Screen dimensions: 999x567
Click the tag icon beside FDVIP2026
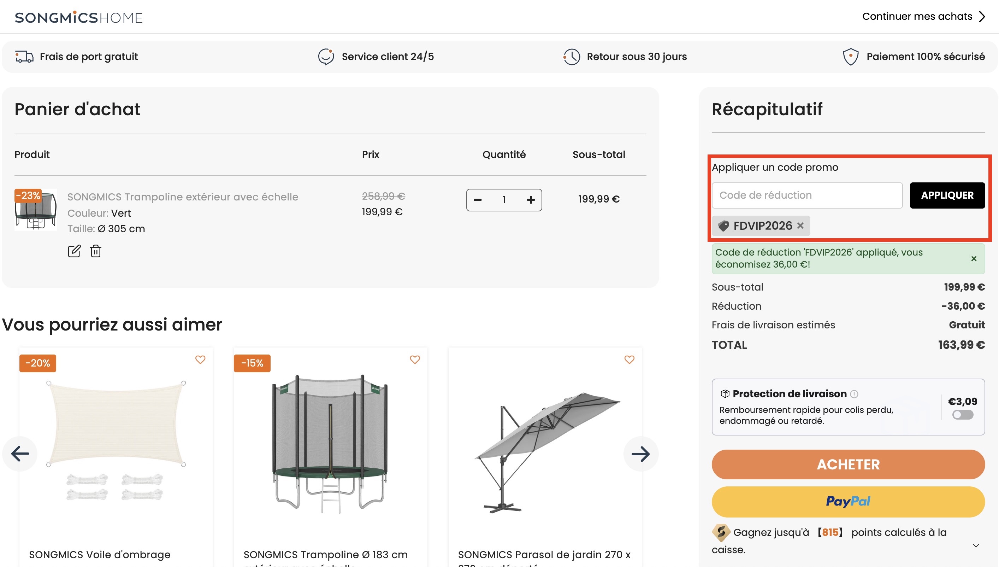coord(723,226)
